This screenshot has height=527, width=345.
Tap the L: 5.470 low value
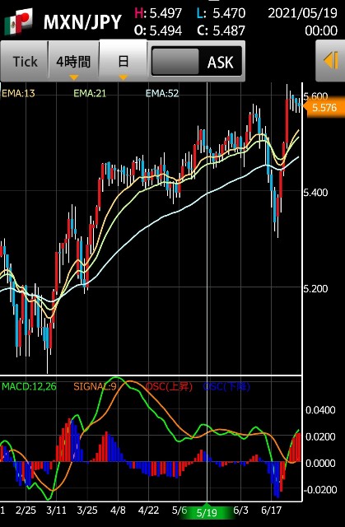click(x=221, y=13)
